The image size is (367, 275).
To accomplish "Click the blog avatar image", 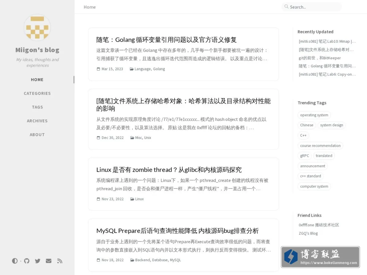I will [x=37, y=28].
